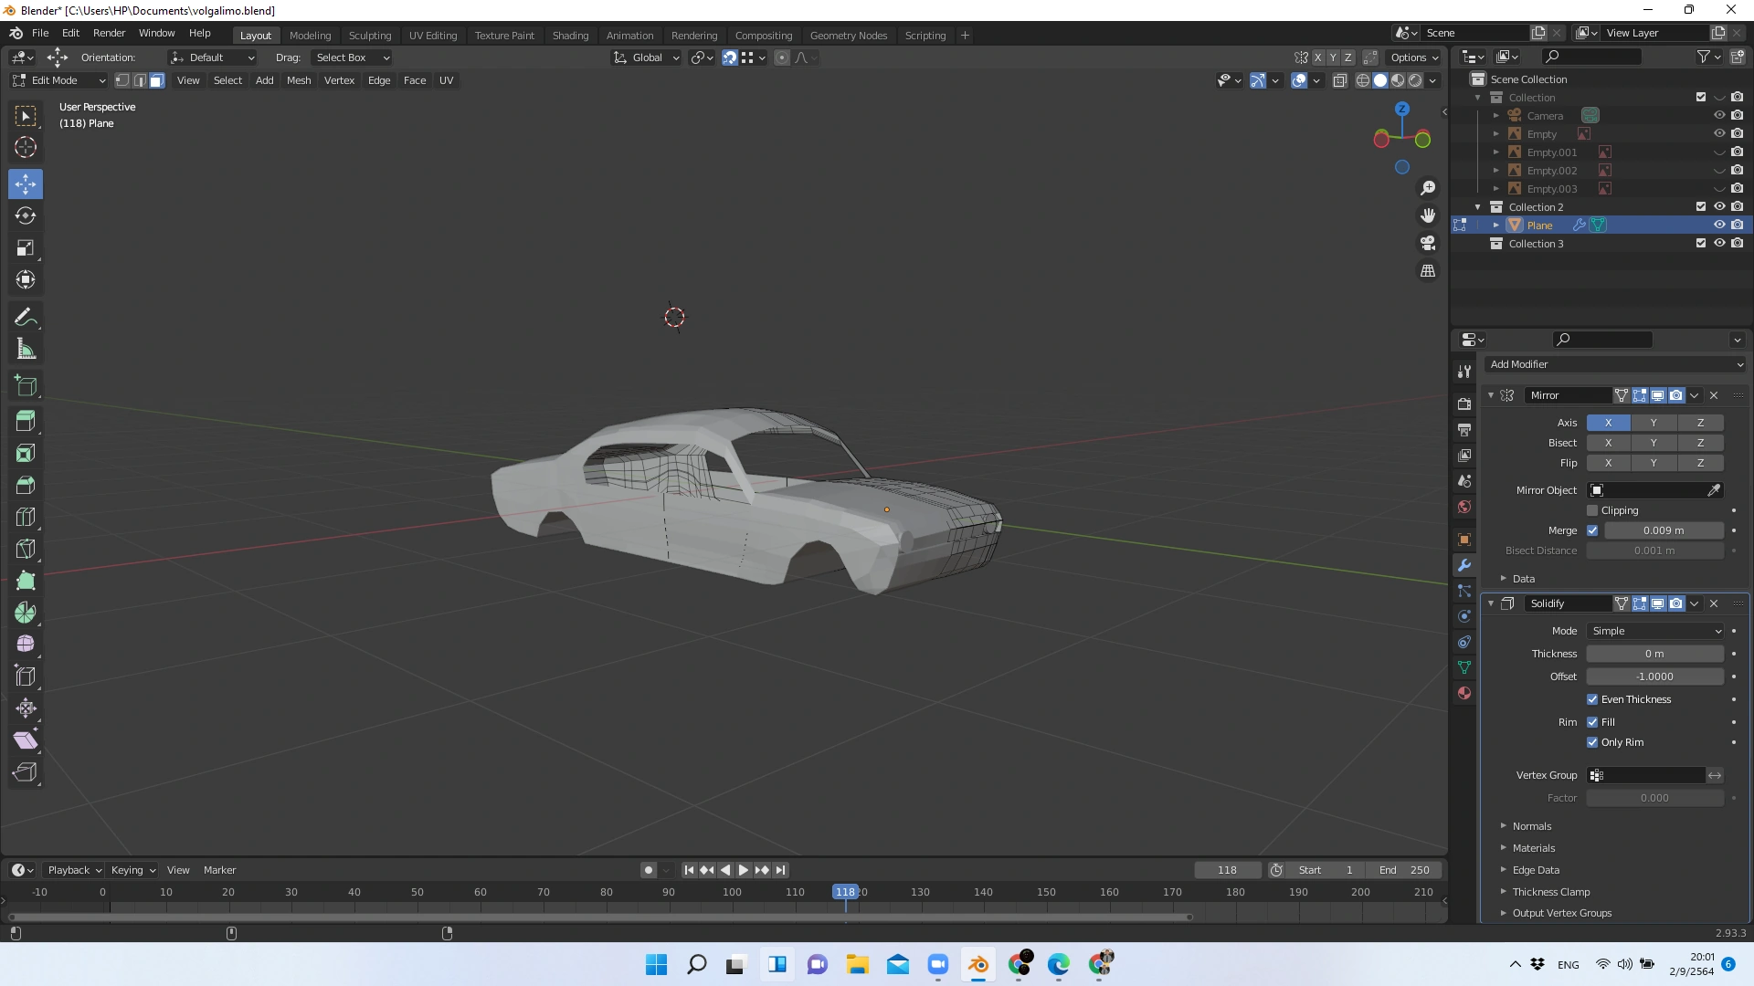Select the Move tool in the left toolbar
The width and height of the screenshot is (1754, 986).
coord(25,184)
